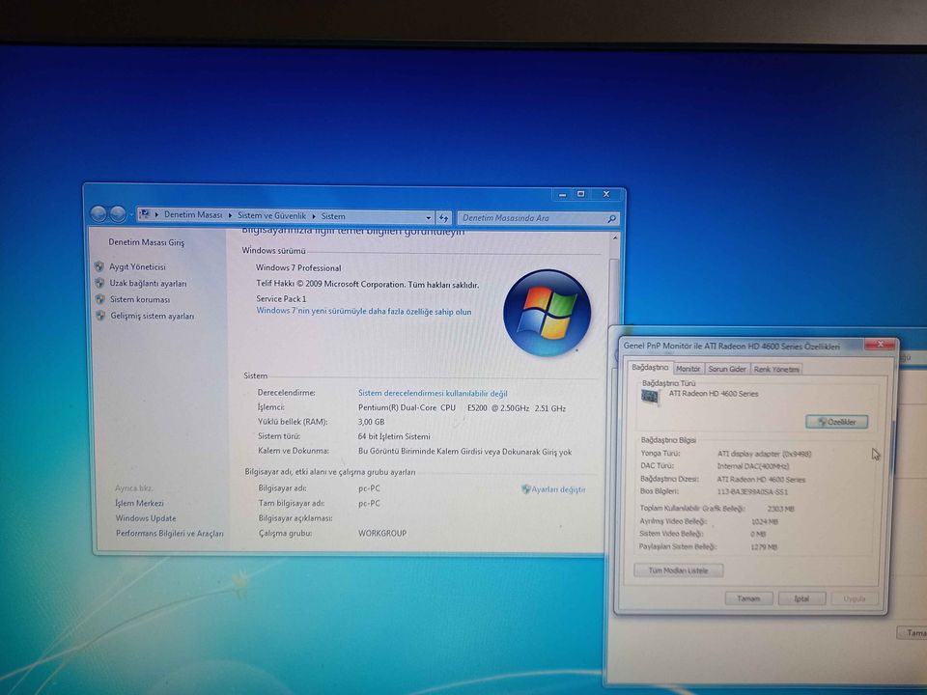Click the Service Pack 1 text

coord(281,299)
